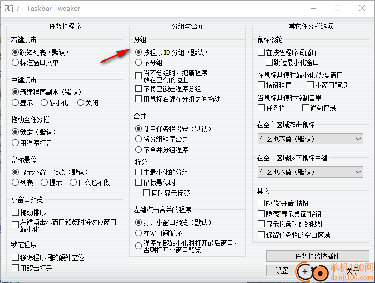Image resolution: width=375 pixels, height=283 pixels.
Task: Select 按程序 ID 分组（默认） radio
Action: coord(138,52)
